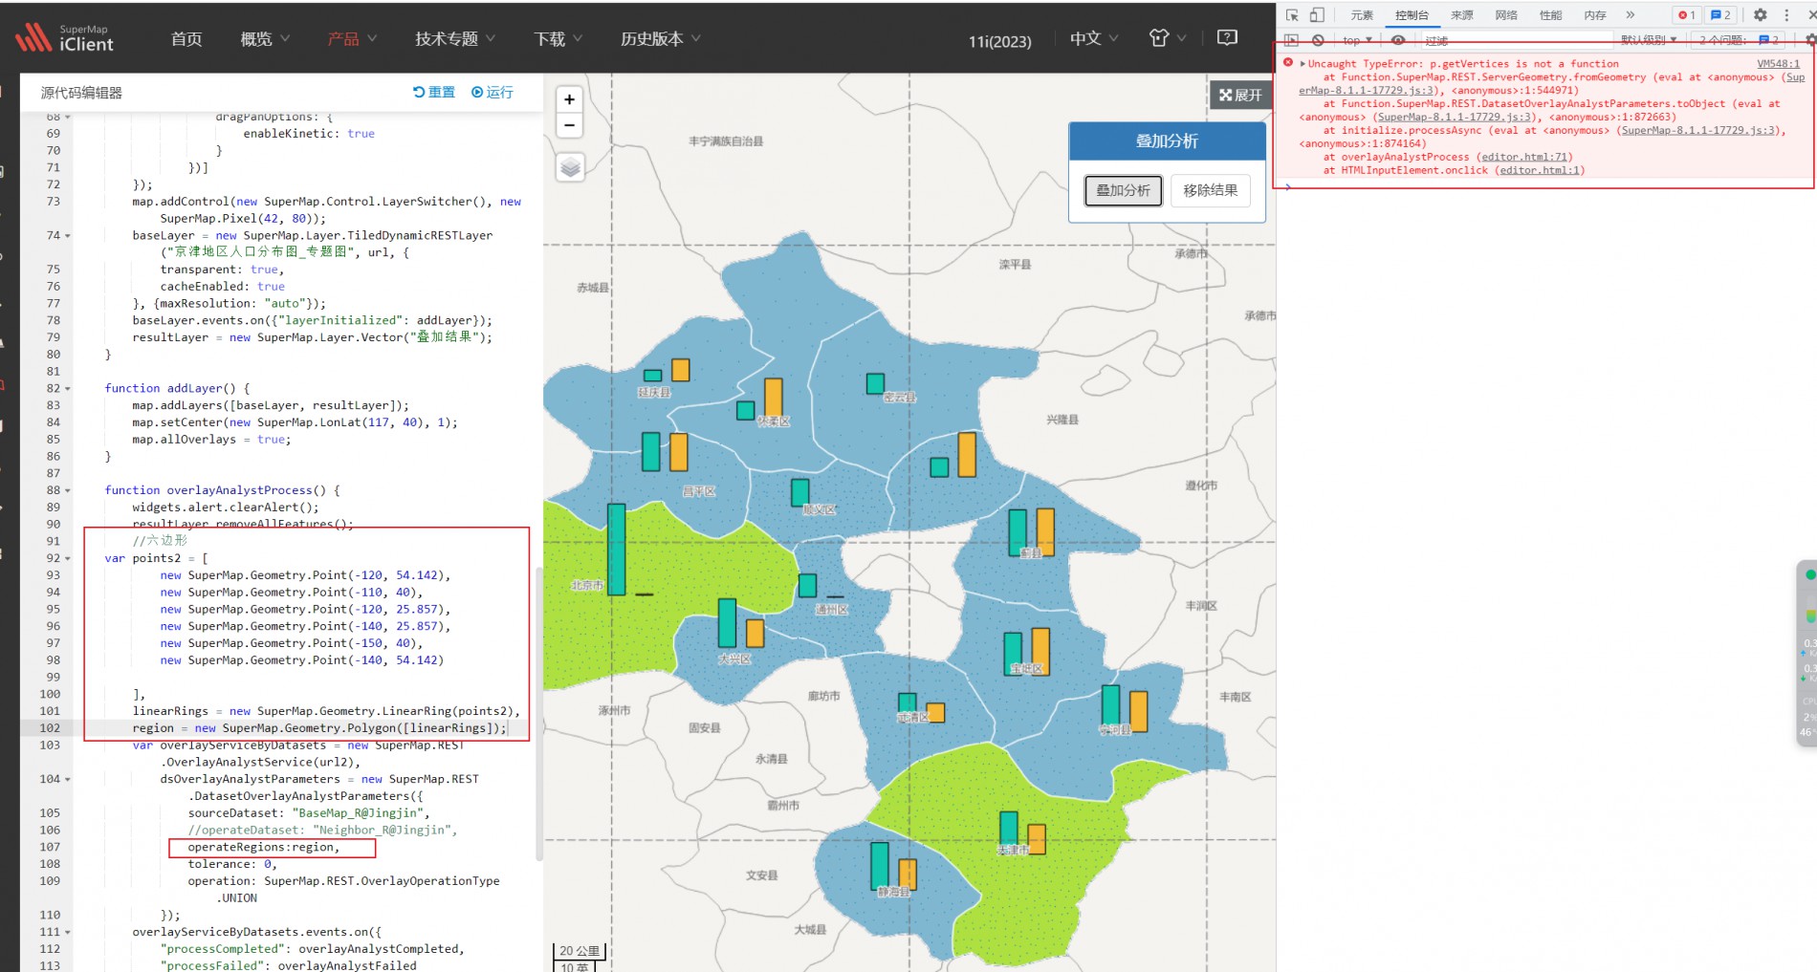Click the red error count badge
Image resolution: width=1817 pixels, height=972 pixels.
click(x=1687, y=14)
